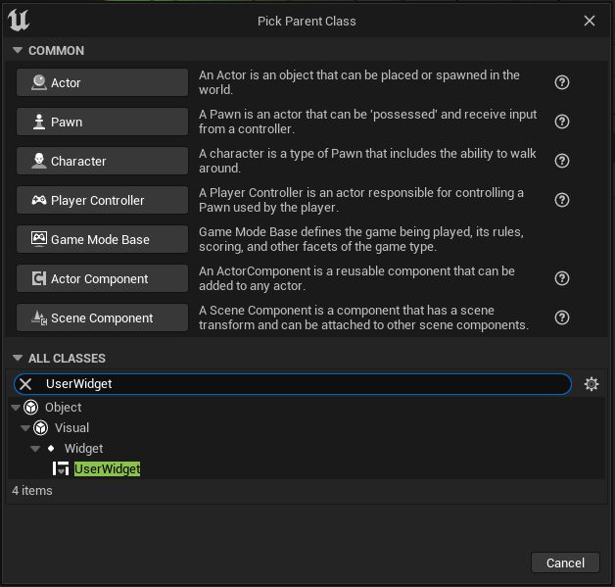Screen dimensions: 615x587
Task: Click the help icon for Scene Component
Action: click(x=562, y=318)
